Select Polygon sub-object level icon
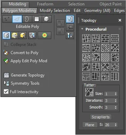The image size is (126, 135). [37, 19]
